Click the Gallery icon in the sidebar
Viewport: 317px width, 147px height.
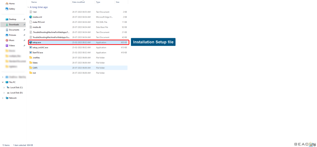point(7,9)
